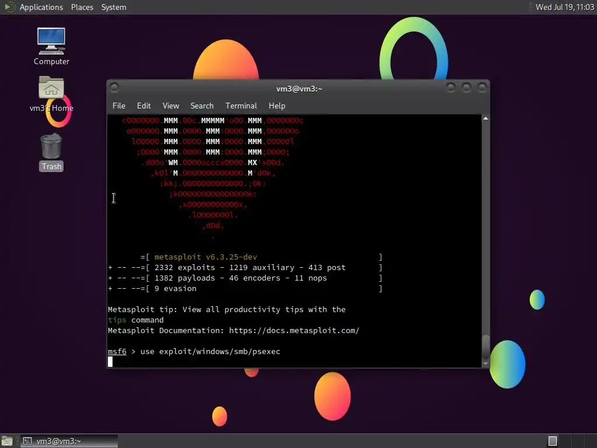The height and width of the screenshot is (448, 597).
Task: Open the terminal Help menu
Action: coord(277,106)
